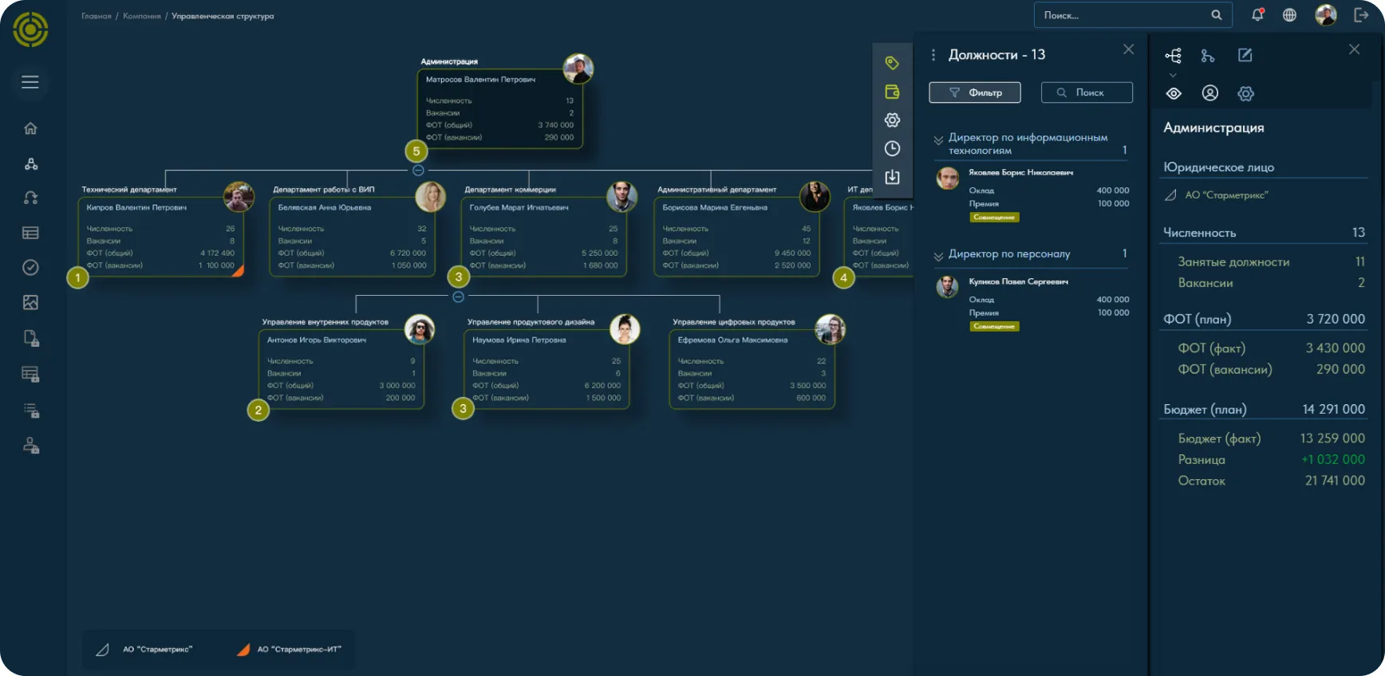The image size is (1385, 676).
Task: Click the Управленческая структура breadcrumb
Action: (x=223, y=16)
